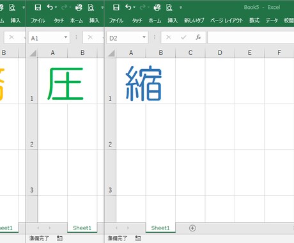The width and height of the screenshot is (294, 243).
Task: Select Sheet1 tab in middle window
Action: coord(82,228)
